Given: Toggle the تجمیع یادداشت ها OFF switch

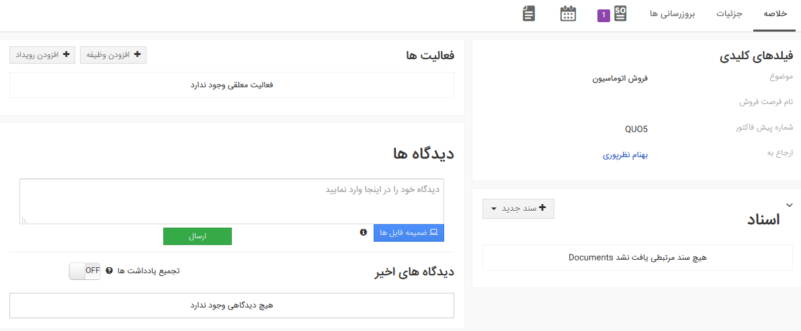Looking at the screenshot, I should (85, 271).
